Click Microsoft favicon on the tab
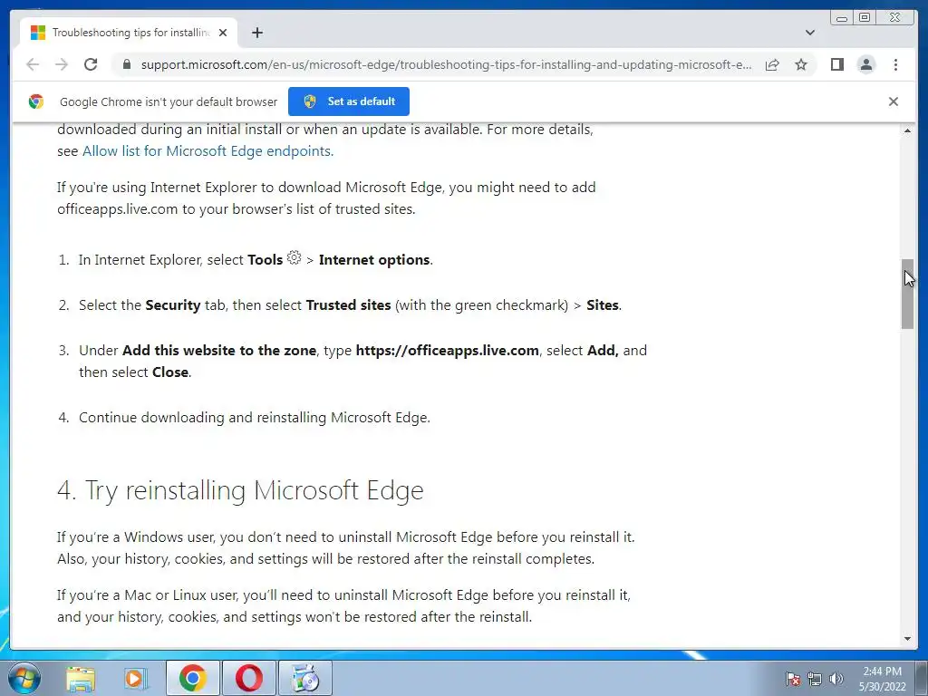928x696 pixels. (38, 33)
